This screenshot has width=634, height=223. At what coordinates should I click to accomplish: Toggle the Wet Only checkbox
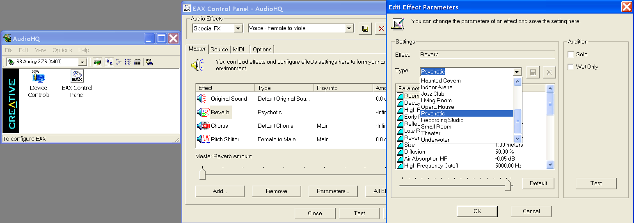(x=571, y=67)
